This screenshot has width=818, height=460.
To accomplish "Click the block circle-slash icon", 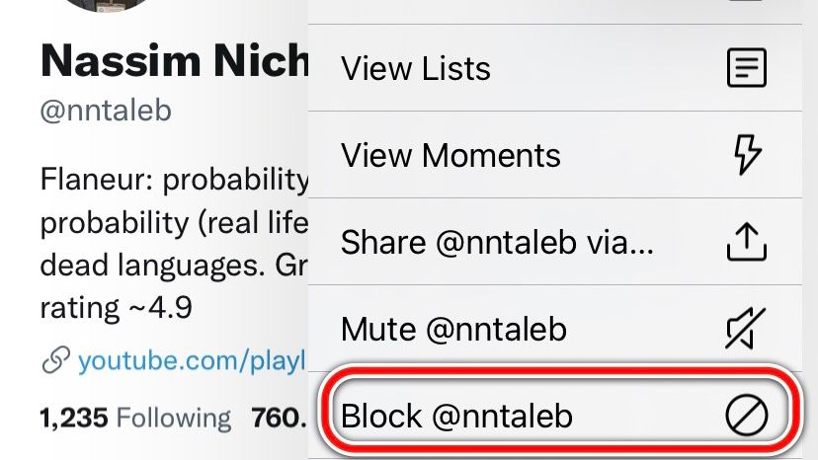I will pyautogui.click(x=747, y=416).
